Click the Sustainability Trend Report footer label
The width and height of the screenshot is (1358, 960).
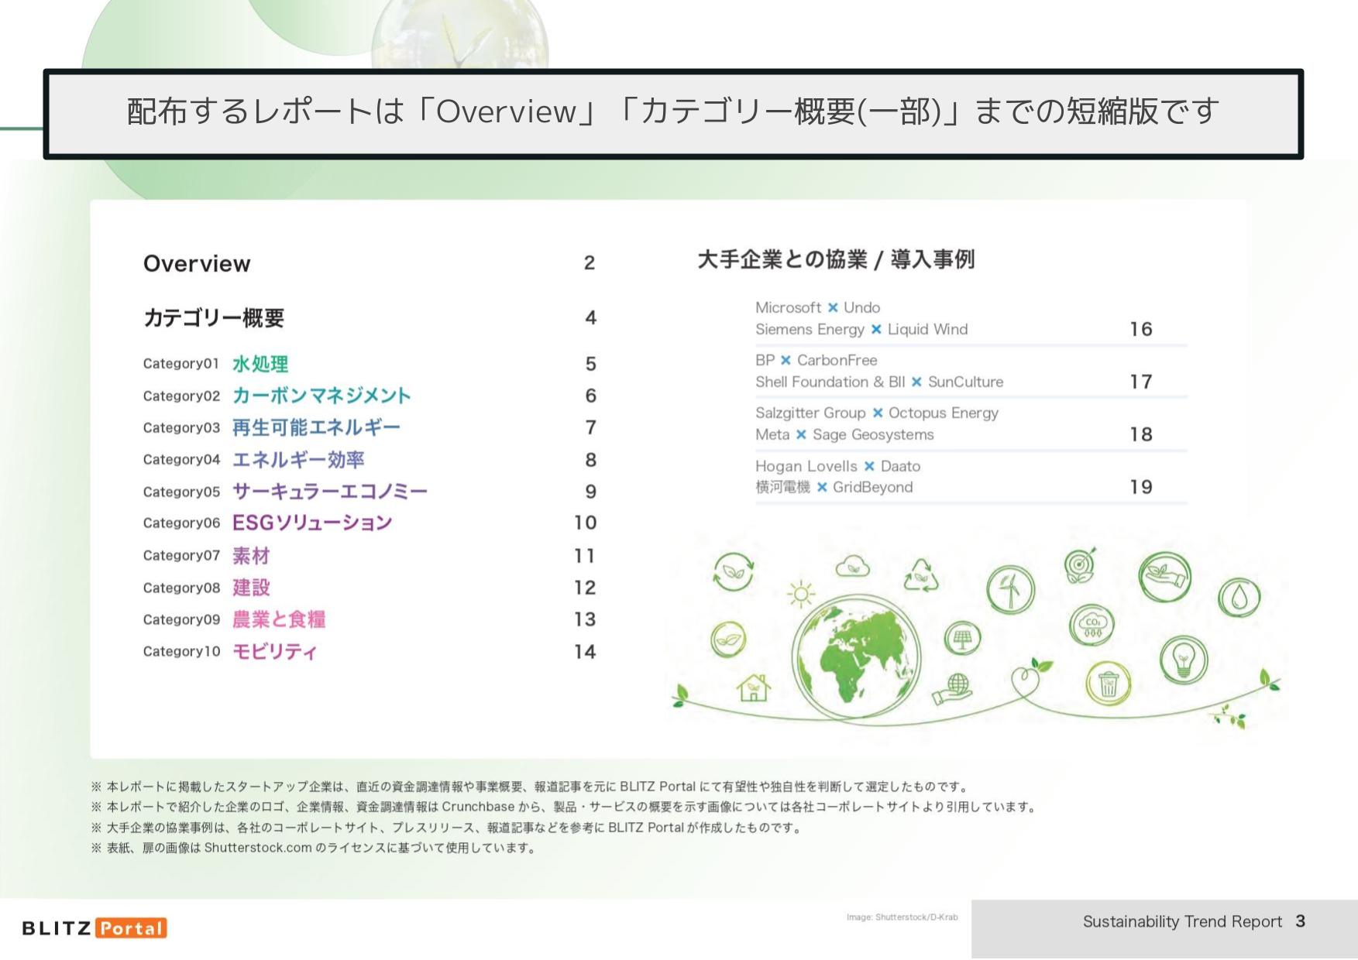coord(1182,922)
